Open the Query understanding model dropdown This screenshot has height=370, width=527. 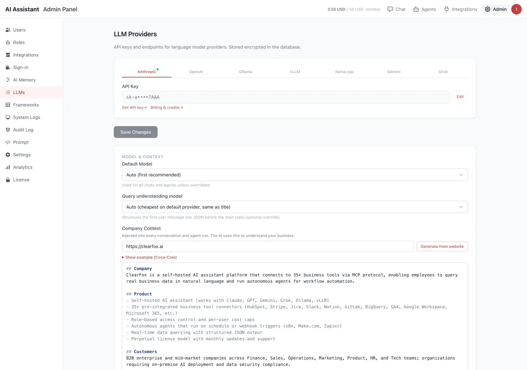click(x=295, y=207)
